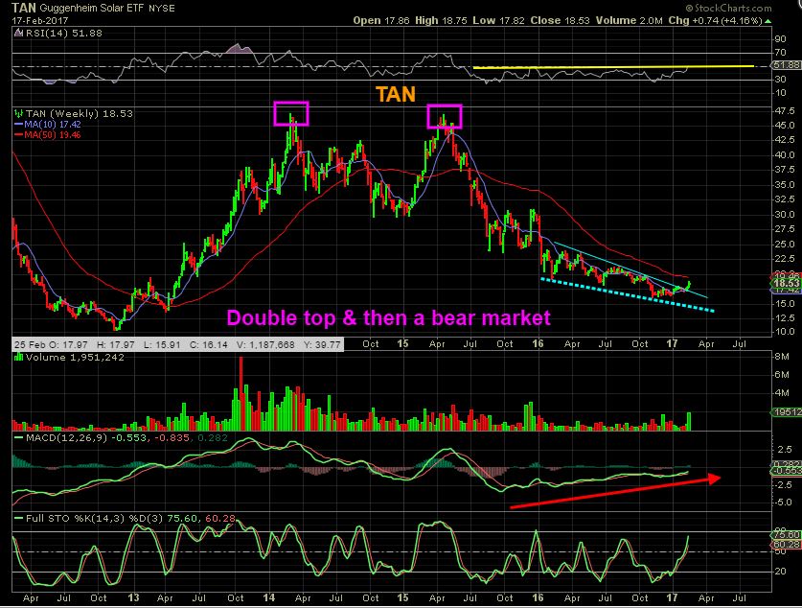Image resolution: width=802 pixels, height=608 pixels.
Task: Click the 8M volume axis label
Action: tap(782, 356)
